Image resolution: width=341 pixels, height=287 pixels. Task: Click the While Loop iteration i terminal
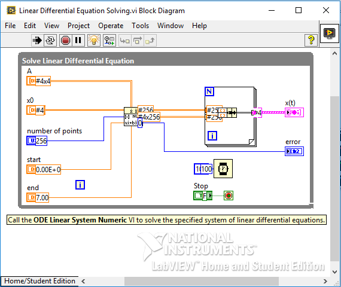[x=80, y=185]
